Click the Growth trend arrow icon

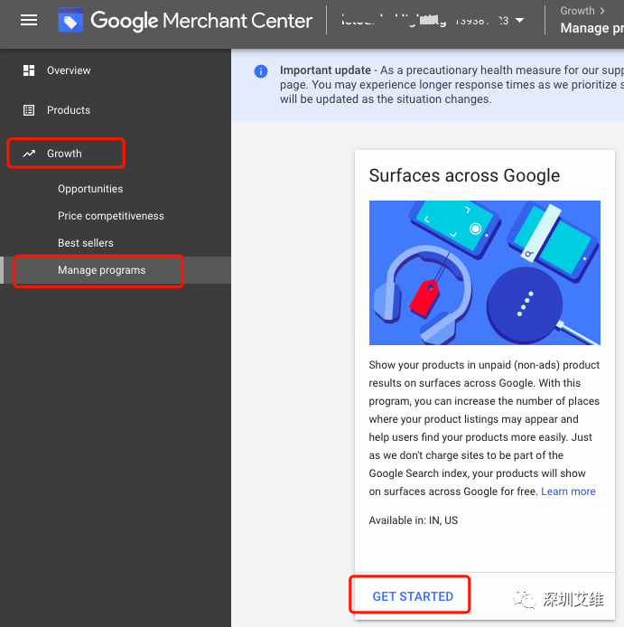[x=29, y=154]
